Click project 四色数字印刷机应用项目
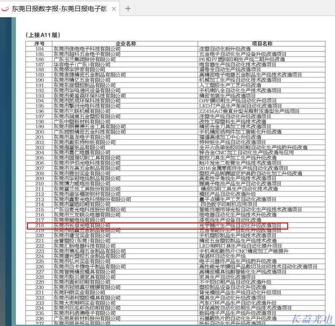The width and height of the screenshot is (335, 326). tap(229, 204)
